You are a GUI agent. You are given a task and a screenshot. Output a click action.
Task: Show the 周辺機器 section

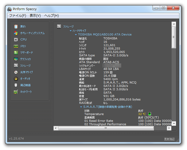(25, 85)
